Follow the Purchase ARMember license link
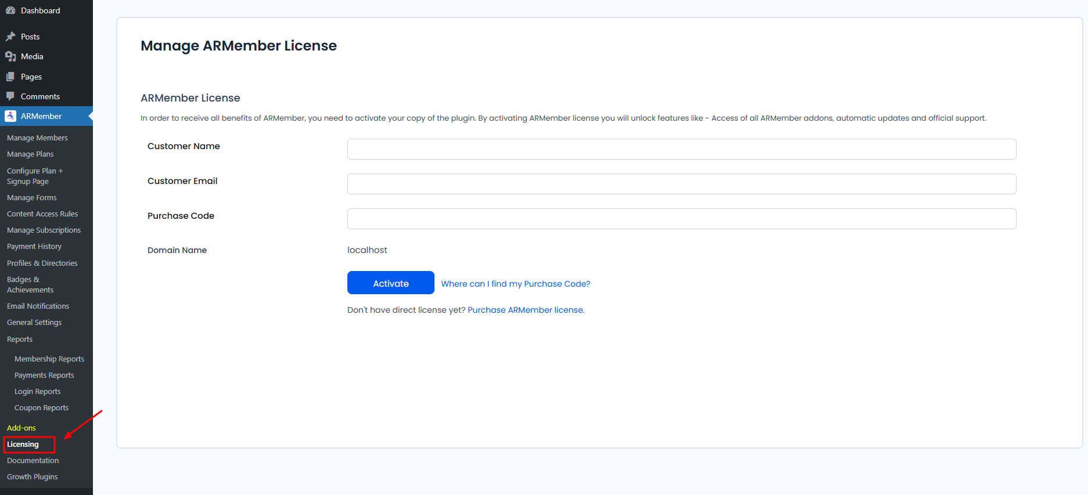 tap(526, 310)
